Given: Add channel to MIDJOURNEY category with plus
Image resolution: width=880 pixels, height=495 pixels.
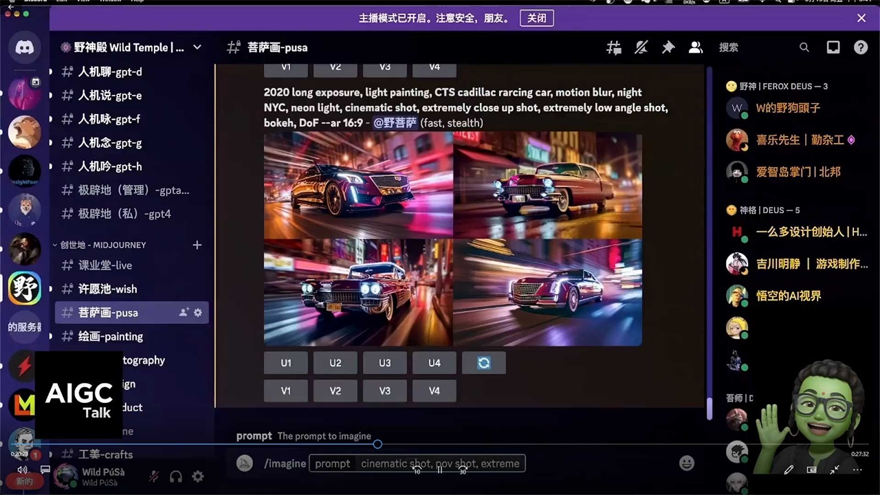Looking at the screenshot, I should [197, 245].
